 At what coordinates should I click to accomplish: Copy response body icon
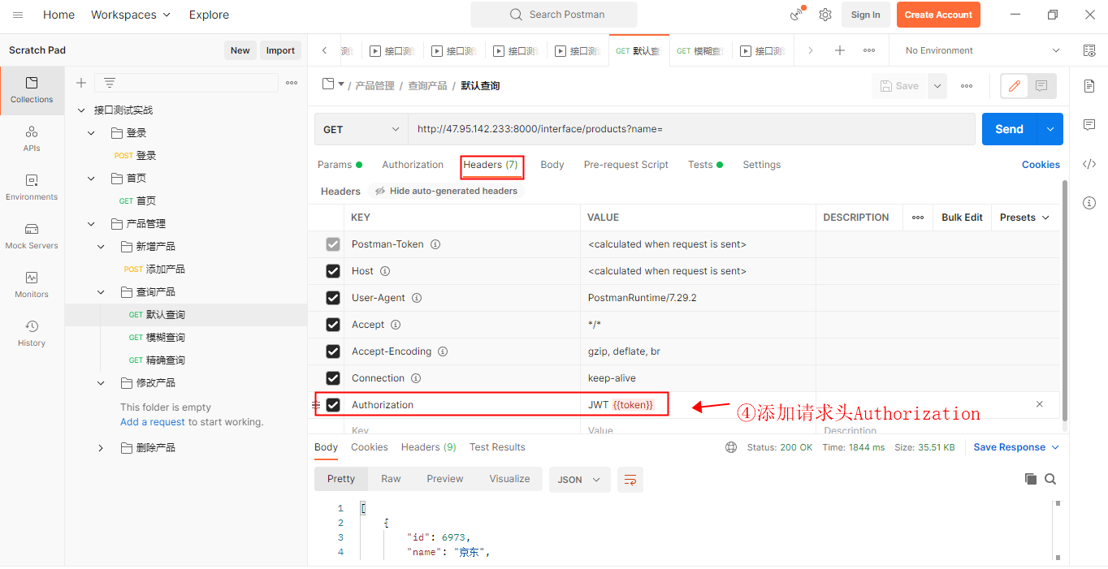coord(1031,479)
